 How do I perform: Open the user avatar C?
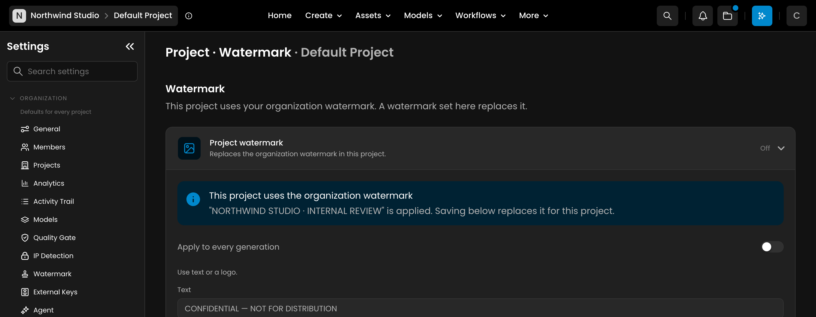click(796, 16)
